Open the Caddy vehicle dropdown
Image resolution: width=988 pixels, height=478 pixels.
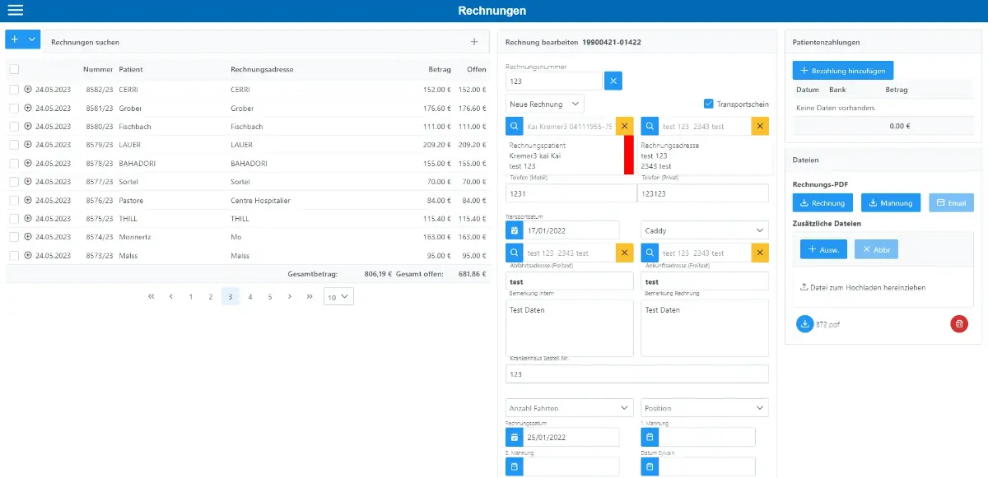(x=704, y=230)
